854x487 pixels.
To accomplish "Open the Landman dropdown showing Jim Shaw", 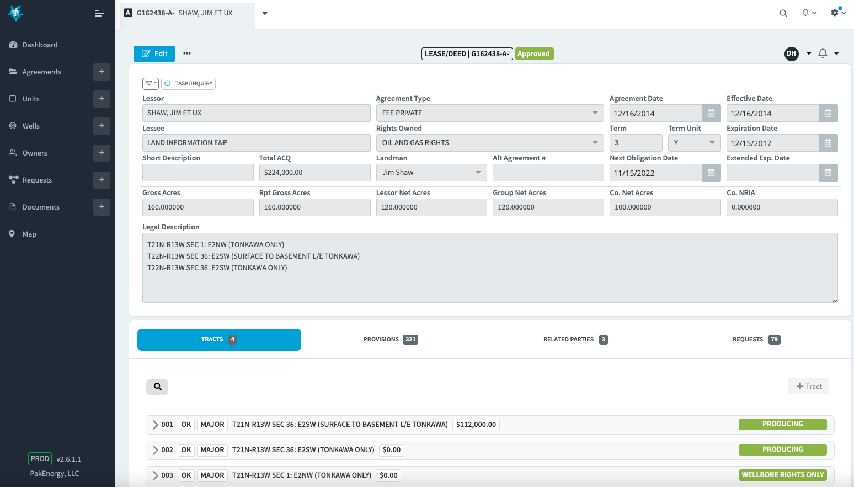I will 478,172.
